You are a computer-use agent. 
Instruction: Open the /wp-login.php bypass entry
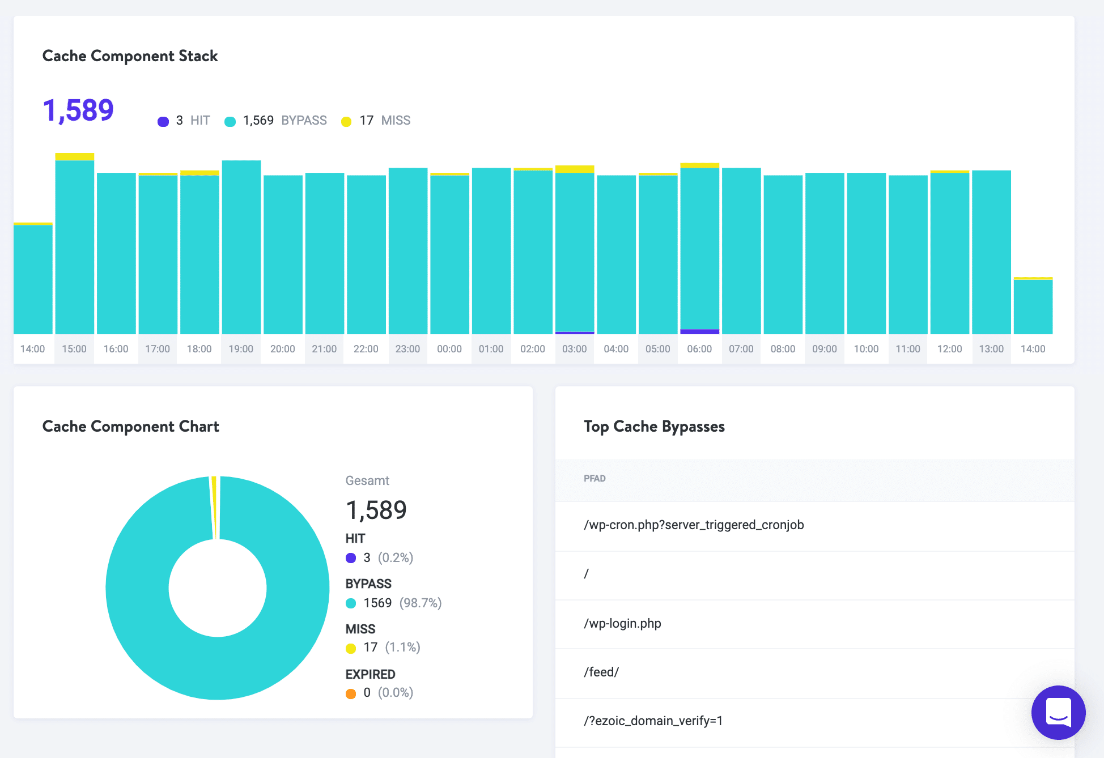[622, 623]
